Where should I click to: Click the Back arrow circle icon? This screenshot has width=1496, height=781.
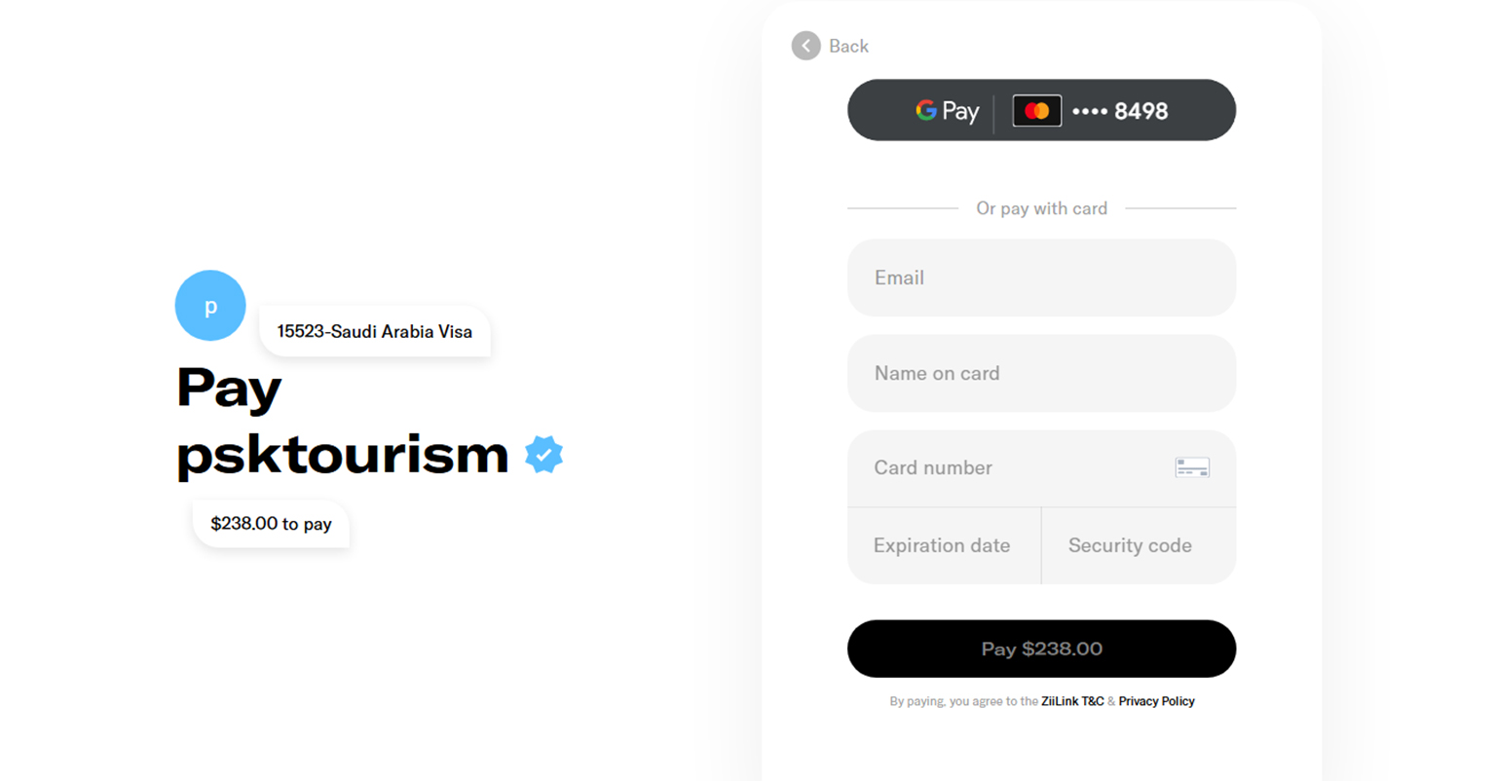tap(805, 46)
